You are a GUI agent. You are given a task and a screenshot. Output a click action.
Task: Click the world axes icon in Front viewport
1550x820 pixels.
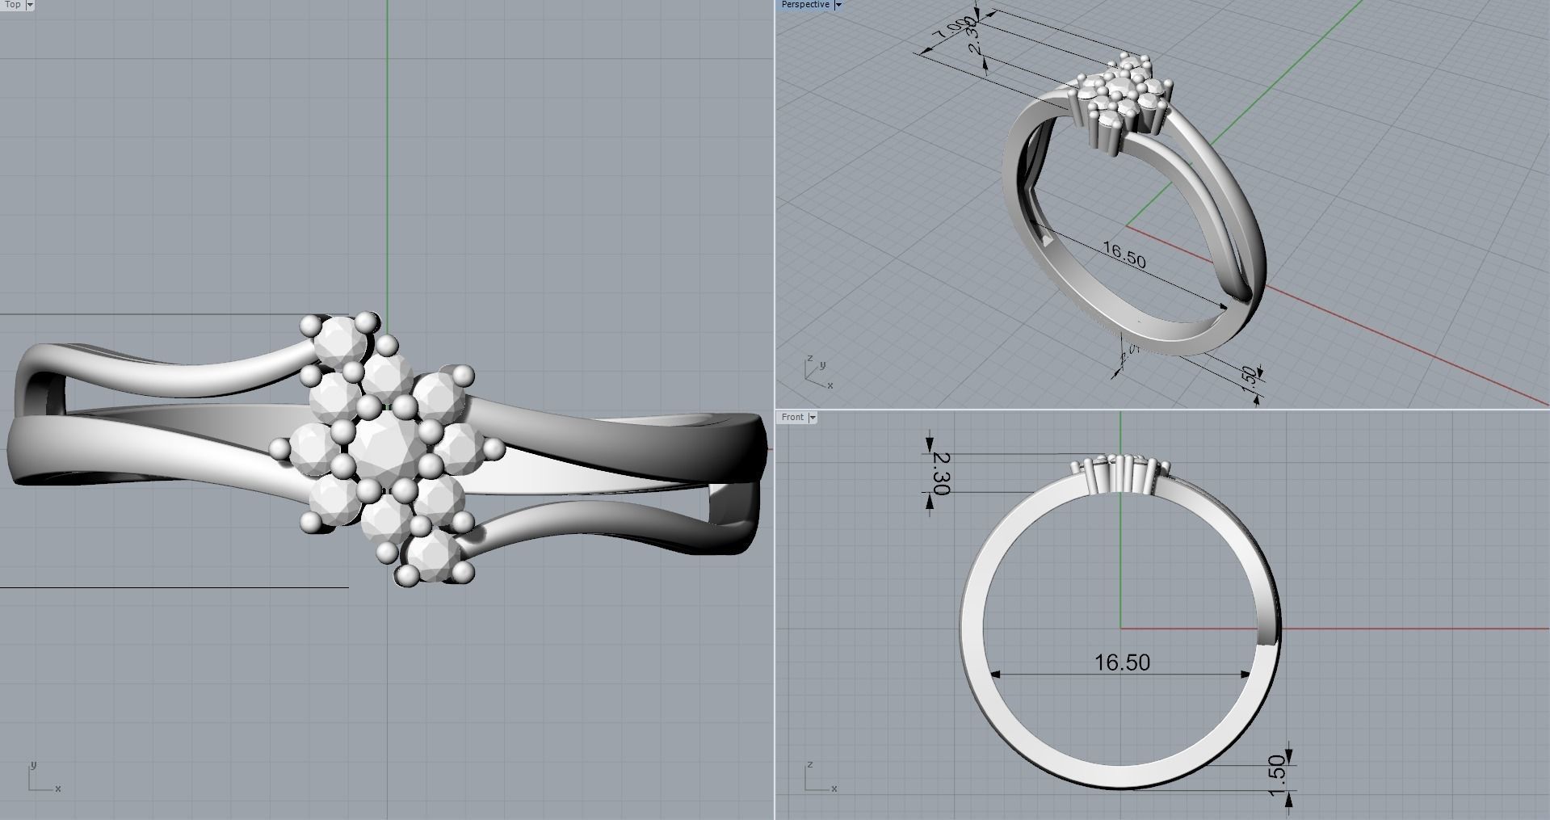tap(821, 777)
